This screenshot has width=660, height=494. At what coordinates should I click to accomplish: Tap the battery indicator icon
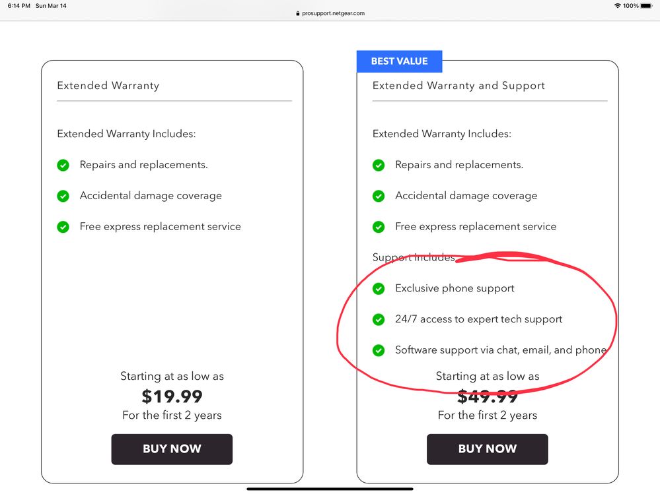click(646, 5)
